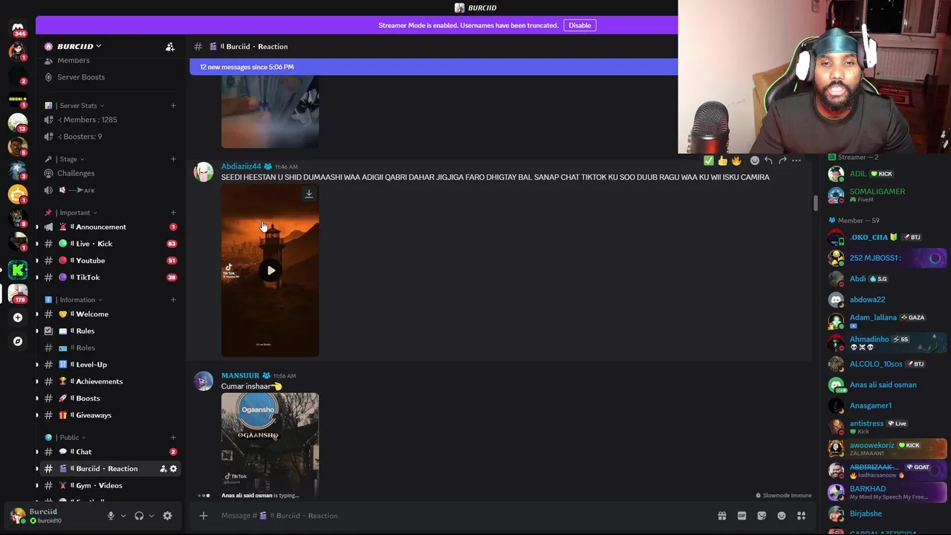
Task: Open the TikTok channel
Action: coord(108,277)
